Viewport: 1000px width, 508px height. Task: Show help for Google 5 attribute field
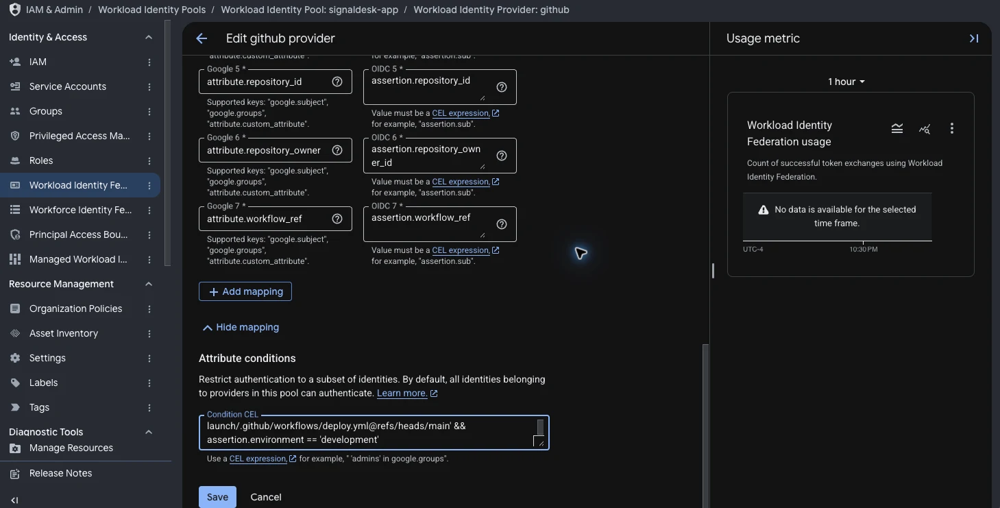[337, 82]
